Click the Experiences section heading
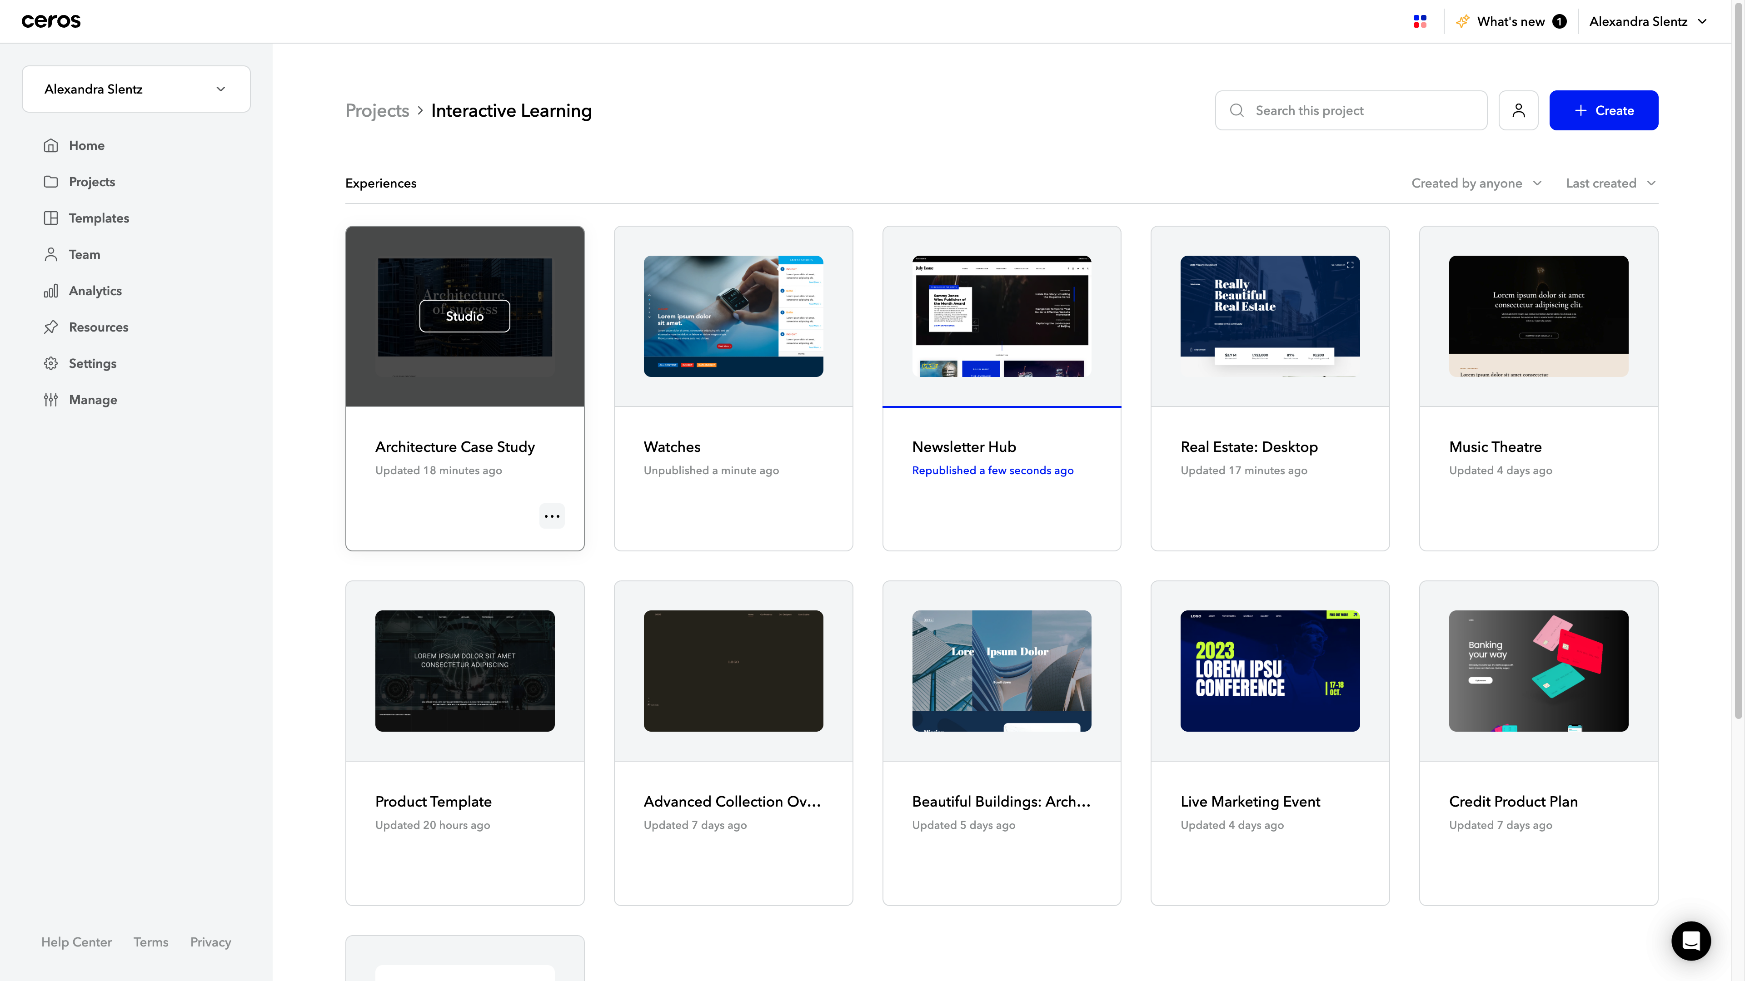1745x981 pixels. [x=381, y=183]
